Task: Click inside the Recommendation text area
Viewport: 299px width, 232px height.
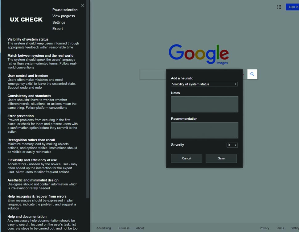Action: click(x=204, y=130)
